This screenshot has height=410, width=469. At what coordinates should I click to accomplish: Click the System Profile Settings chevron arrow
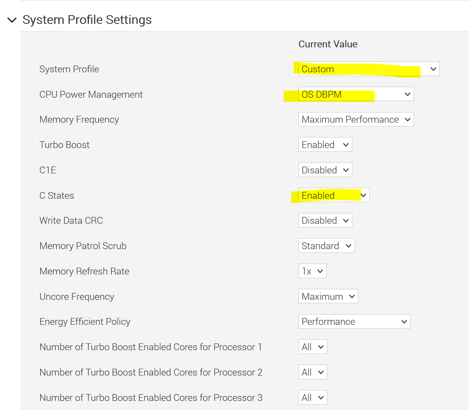pos(12,20)
